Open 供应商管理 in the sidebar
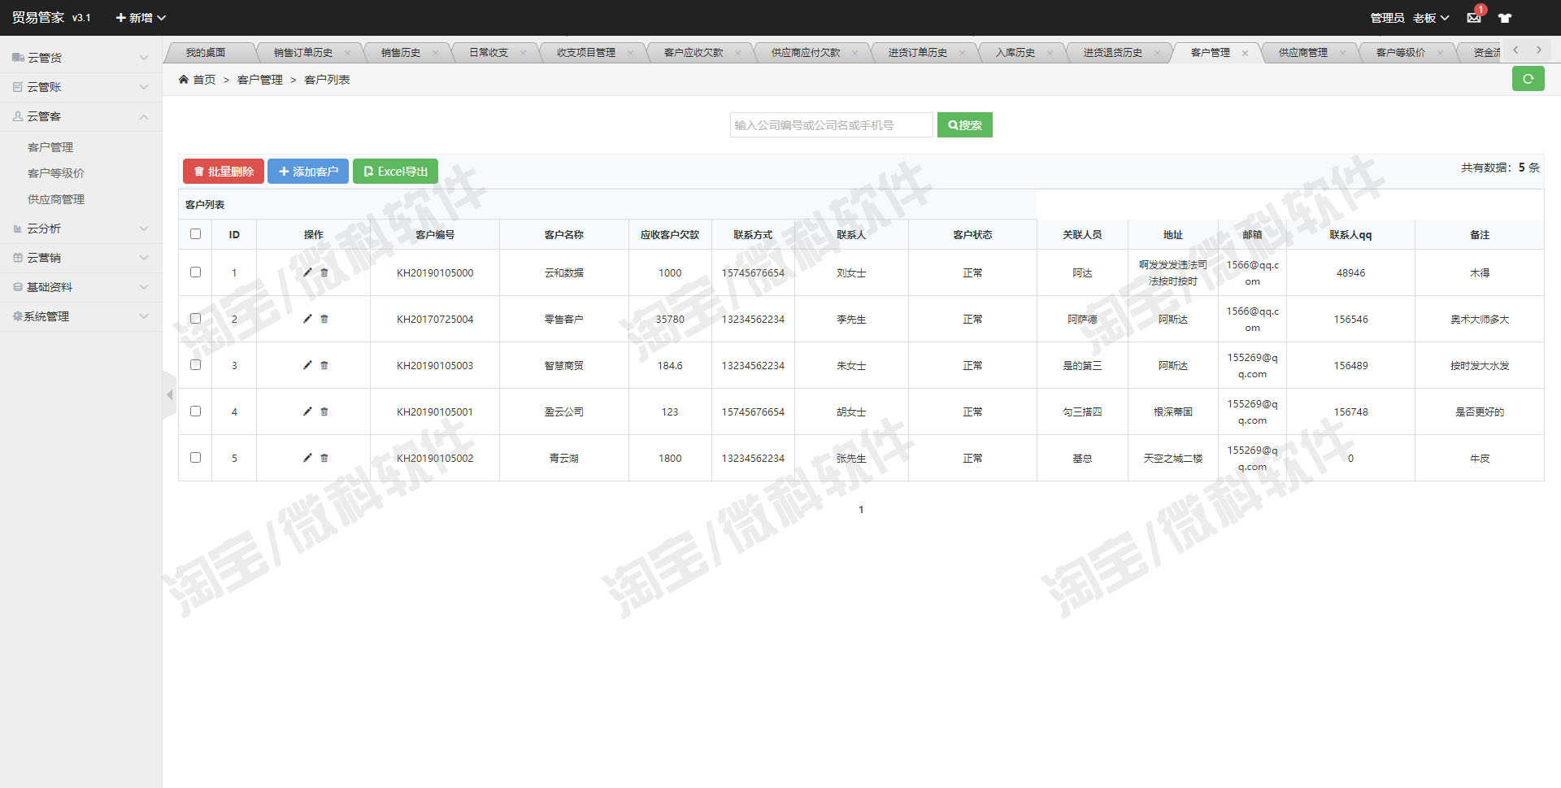The image size is (1561, 788). [56, 199]
